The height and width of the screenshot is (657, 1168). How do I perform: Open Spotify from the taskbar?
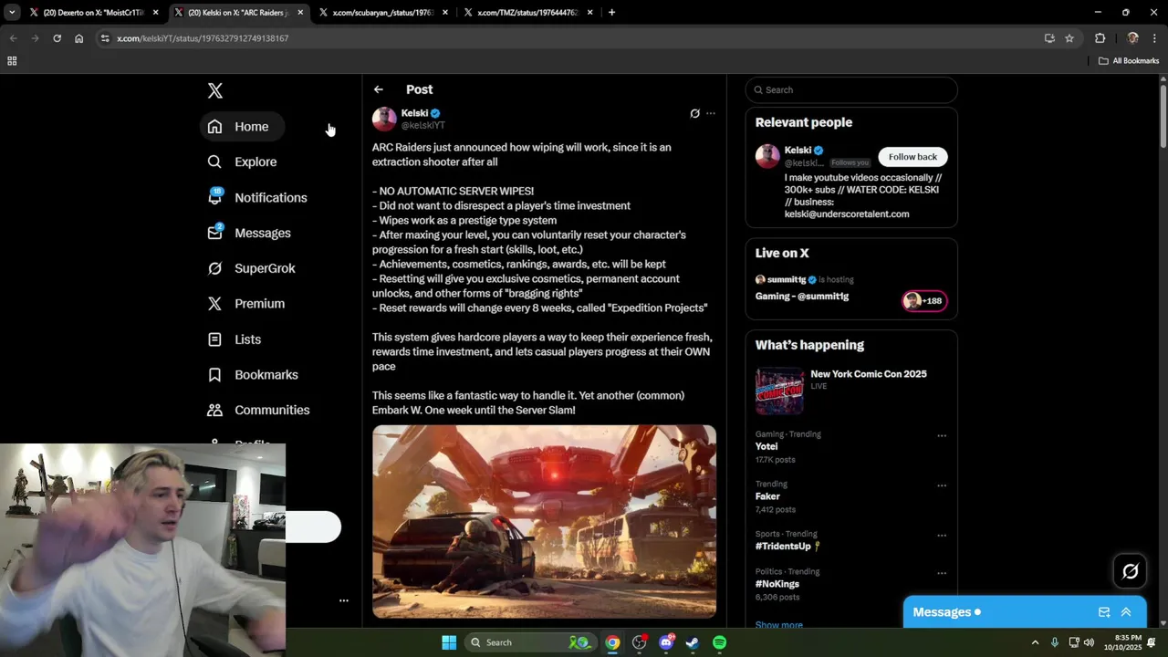point(719,642)
